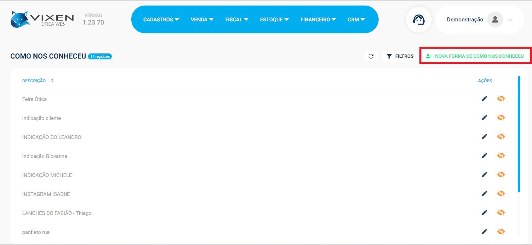Click the AÇÕES column header
This screenshot has width=532, height=245.
click(x=485, y=81)
